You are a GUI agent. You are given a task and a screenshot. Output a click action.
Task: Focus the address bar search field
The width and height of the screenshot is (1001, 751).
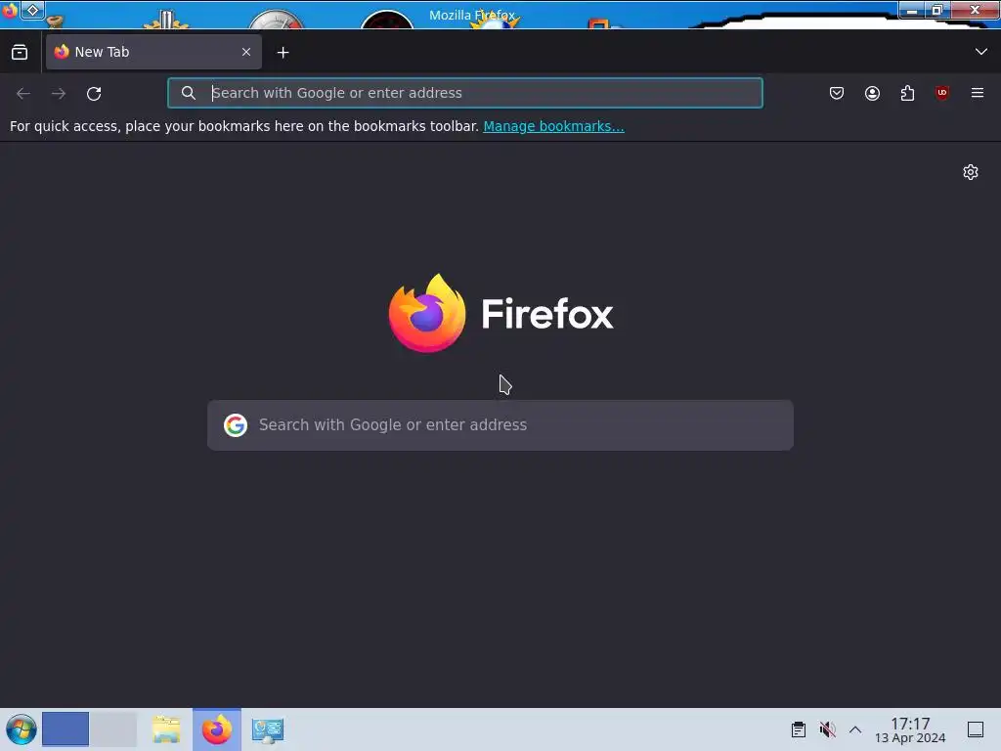click(x=465, y=93)
